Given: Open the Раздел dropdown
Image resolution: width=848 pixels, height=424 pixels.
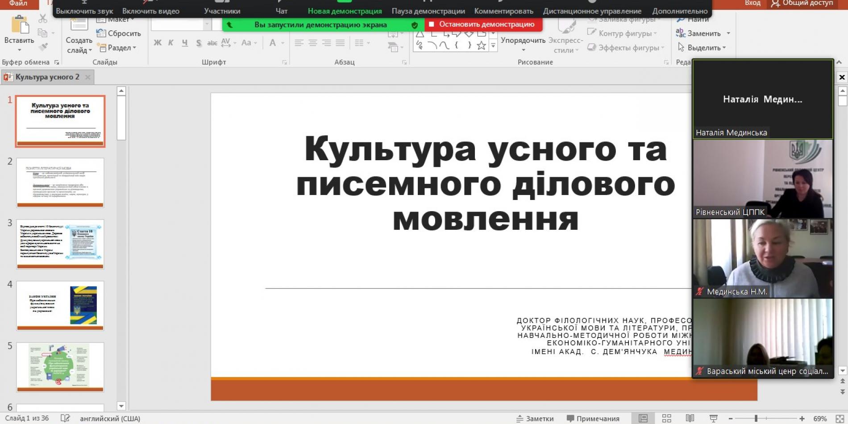Looking at the screenshot, I should [116, 48].
